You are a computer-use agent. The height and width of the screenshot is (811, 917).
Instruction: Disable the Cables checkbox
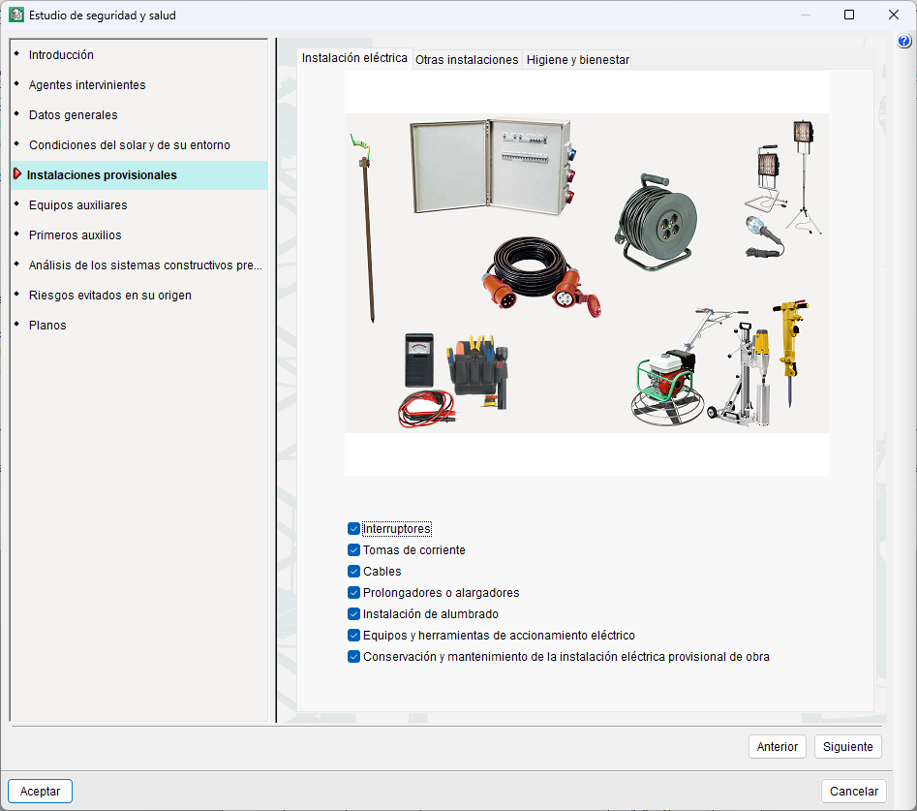(x=353, y=572)
